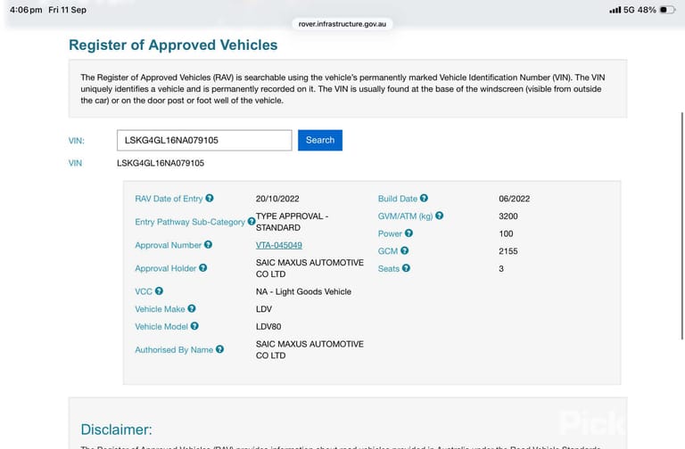Screen dimensions: 685x449
Task: Click the blue Search button
Action: [x=320, y=140]
